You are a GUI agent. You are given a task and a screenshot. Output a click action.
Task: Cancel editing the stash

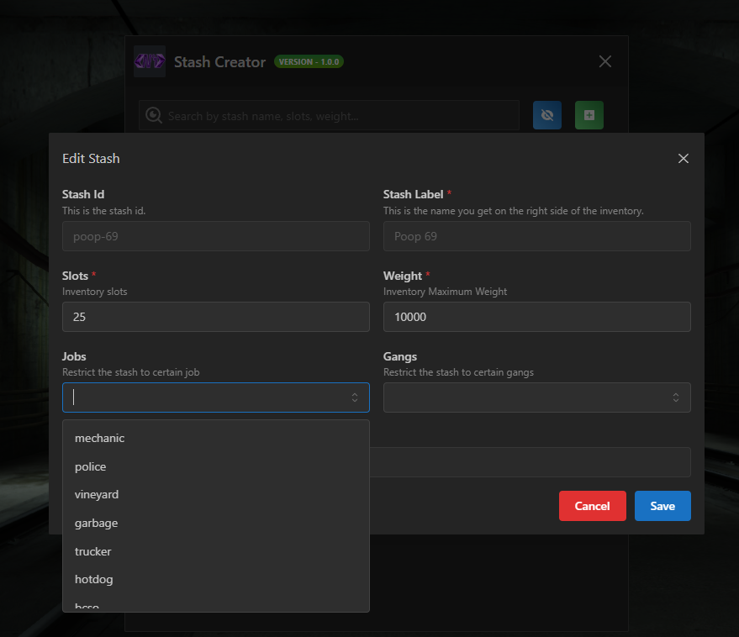pos(592,506)
